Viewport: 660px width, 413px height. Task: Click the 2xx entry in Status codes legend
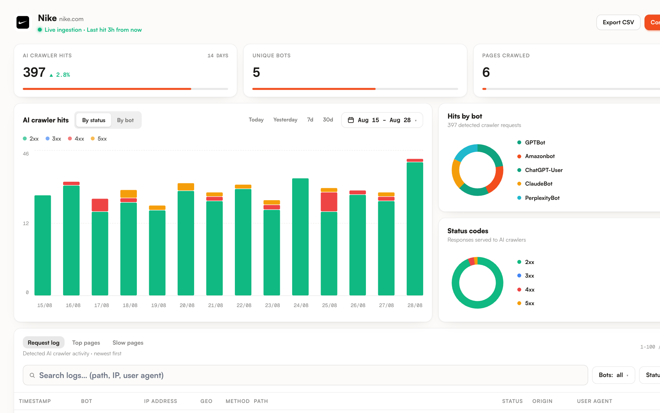click(x=526, y=262)
